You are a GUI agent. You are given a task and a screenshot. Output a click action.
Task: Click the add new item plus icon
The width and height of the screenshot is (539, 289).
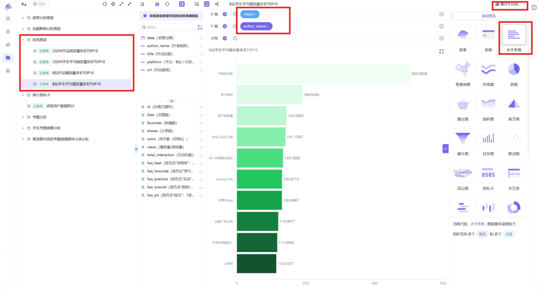coord(23,4)
